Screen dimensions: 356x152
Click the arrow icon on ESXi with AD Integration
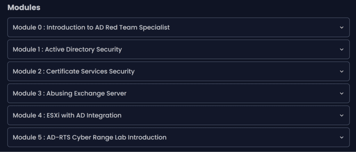tap(342, 115)
